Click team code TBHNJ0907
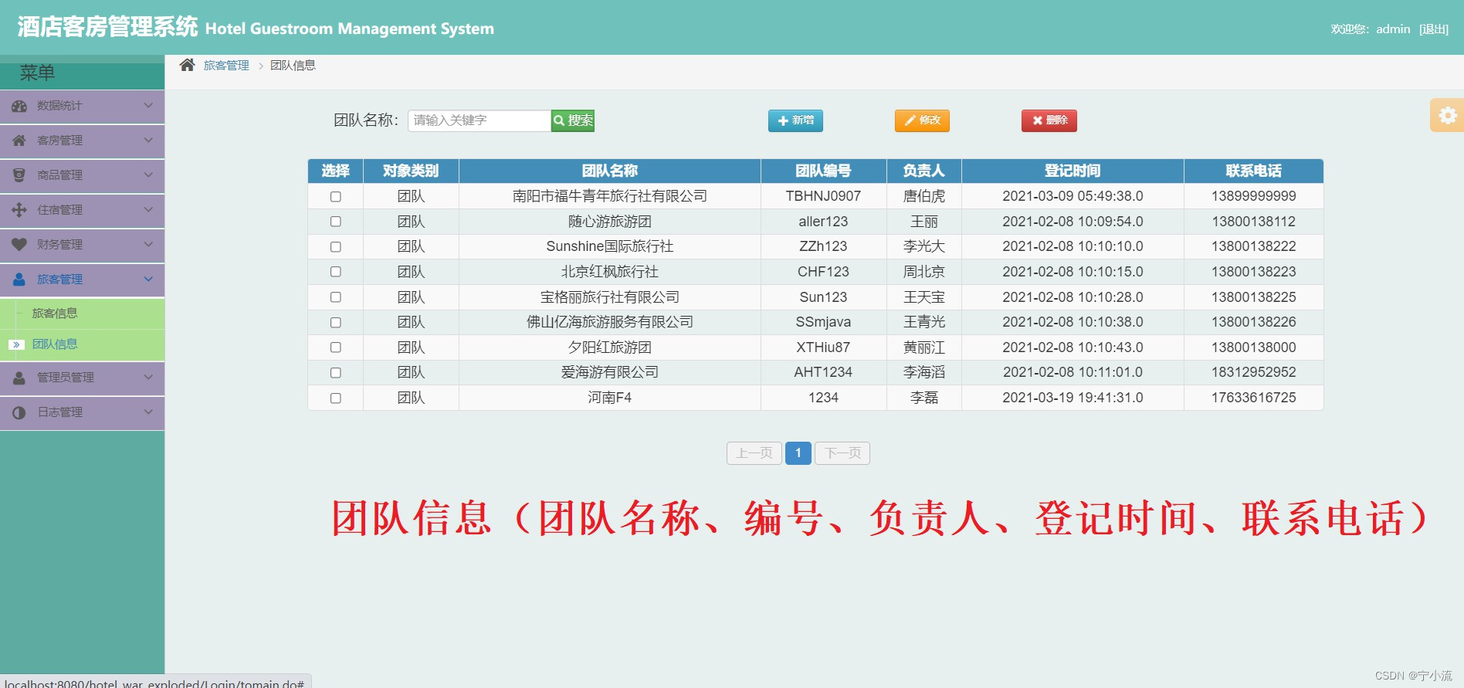This screenshot has height=688, width=1464. 823,196
